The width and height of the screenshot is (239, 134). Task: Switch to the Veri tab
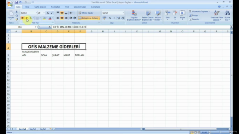tap(67, 7)
